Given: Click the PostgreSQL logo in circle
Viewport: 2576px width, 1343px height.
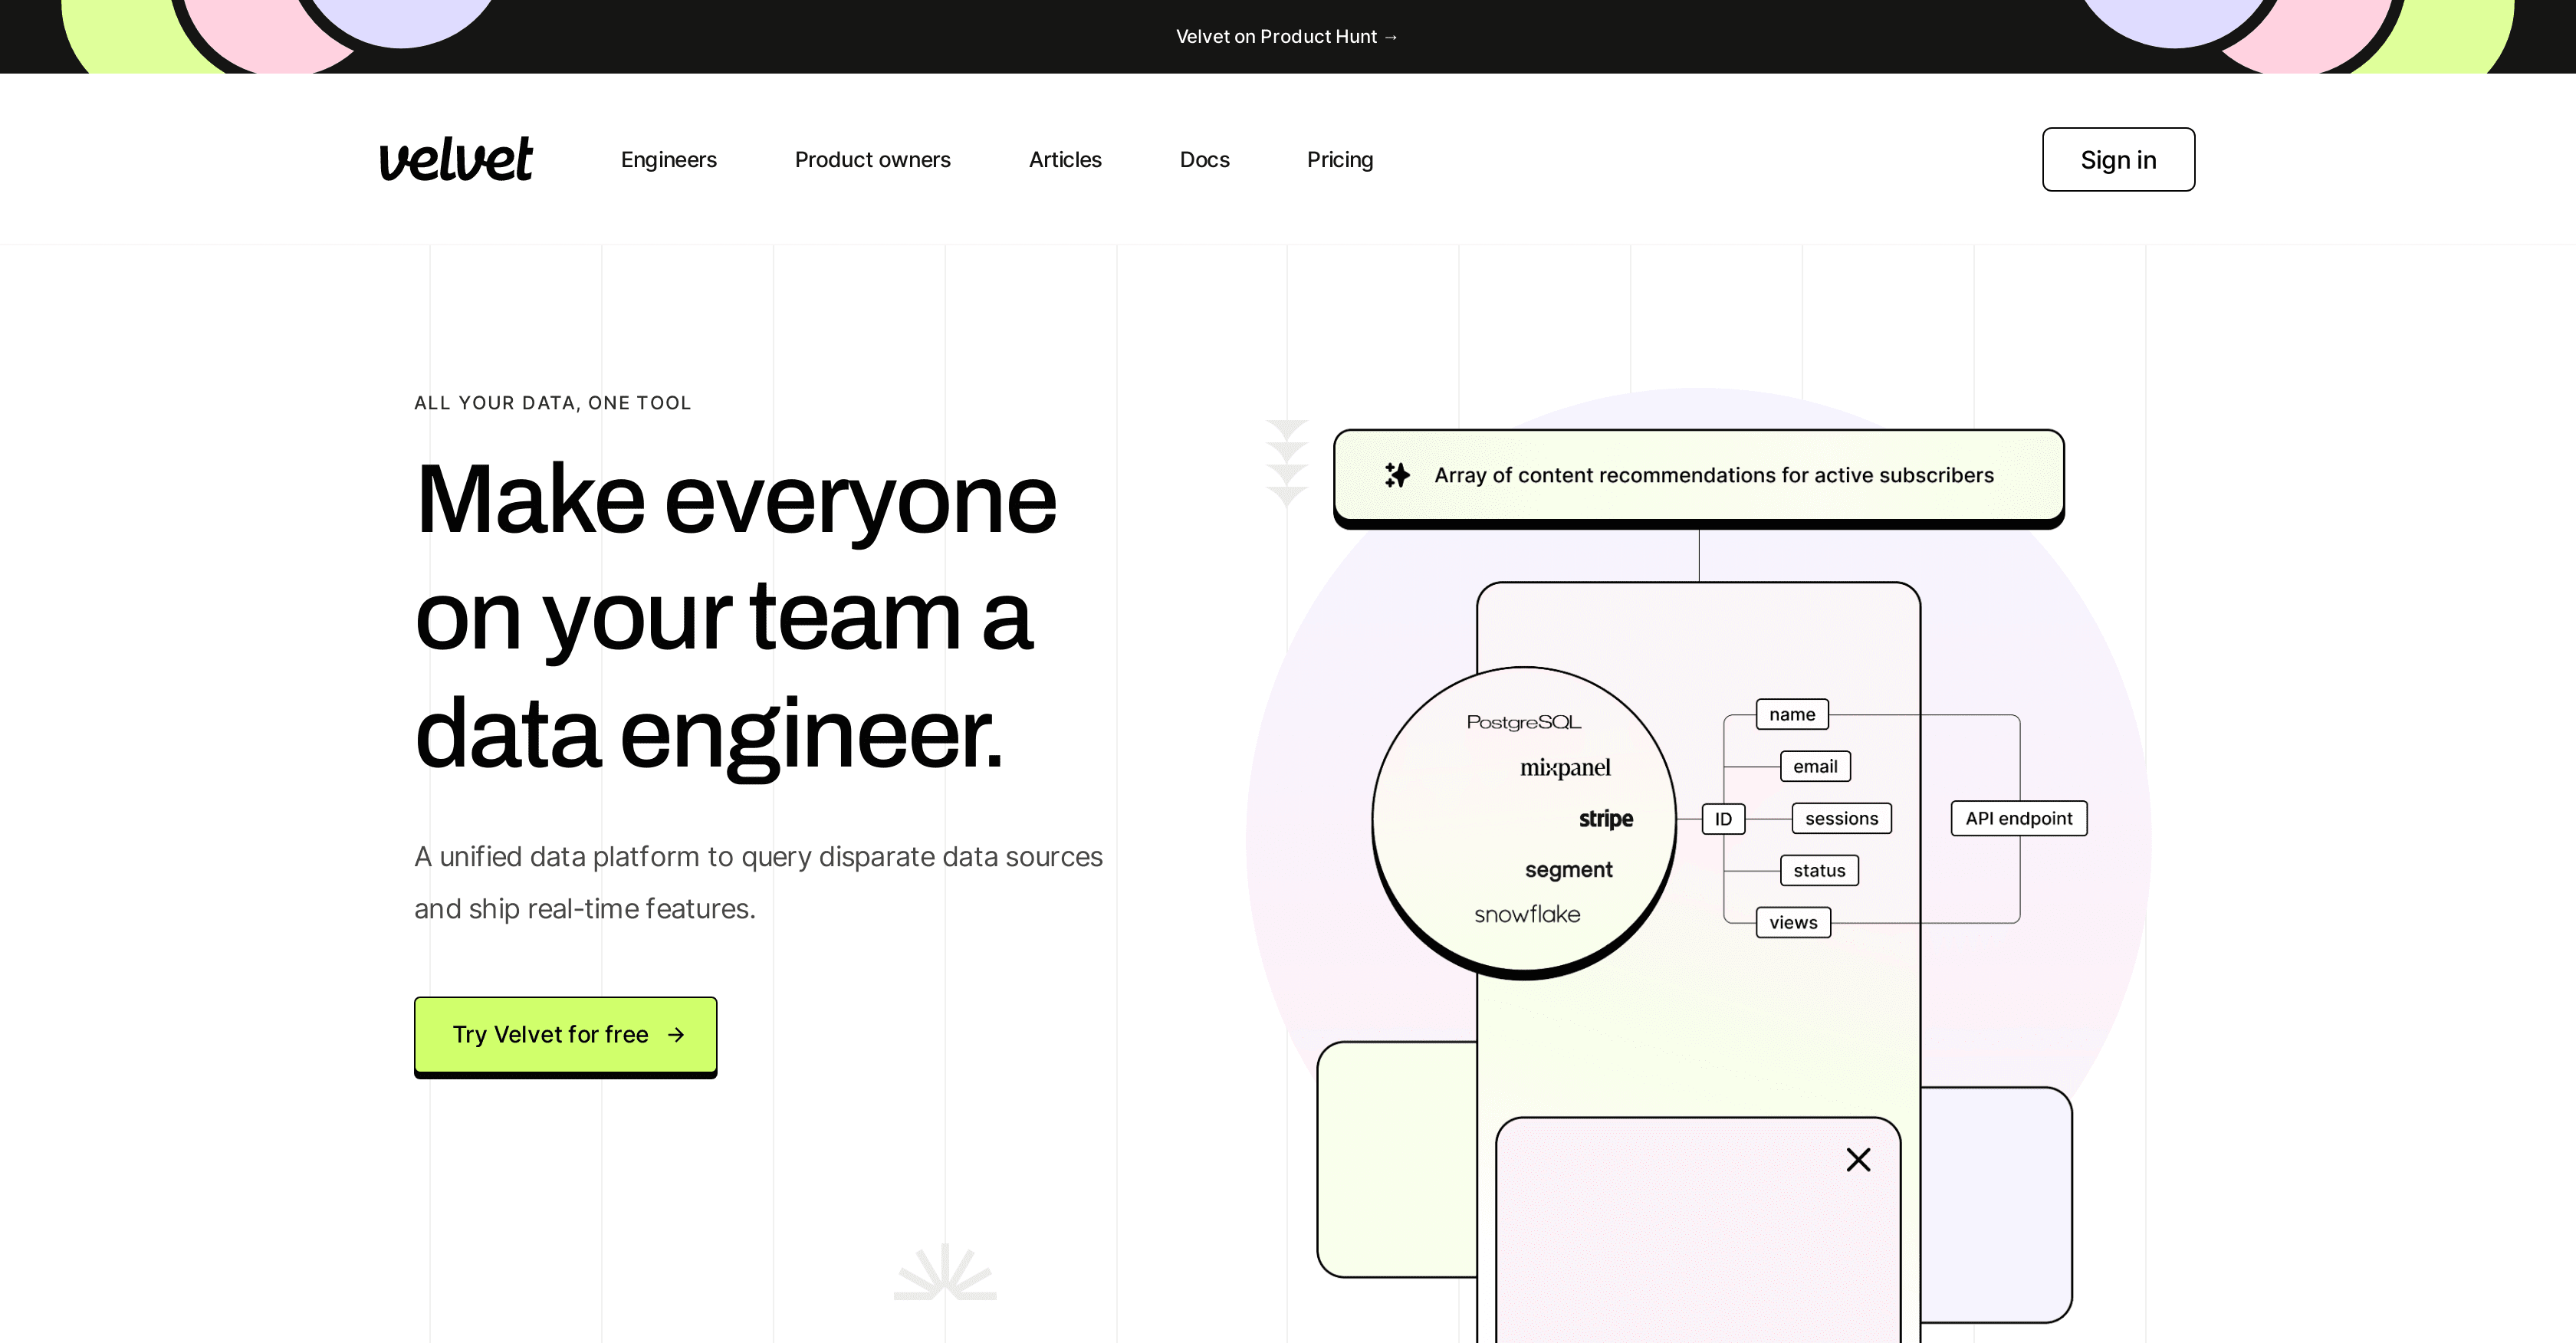Looking at the screenshot, I should (x=1523, y=722).
